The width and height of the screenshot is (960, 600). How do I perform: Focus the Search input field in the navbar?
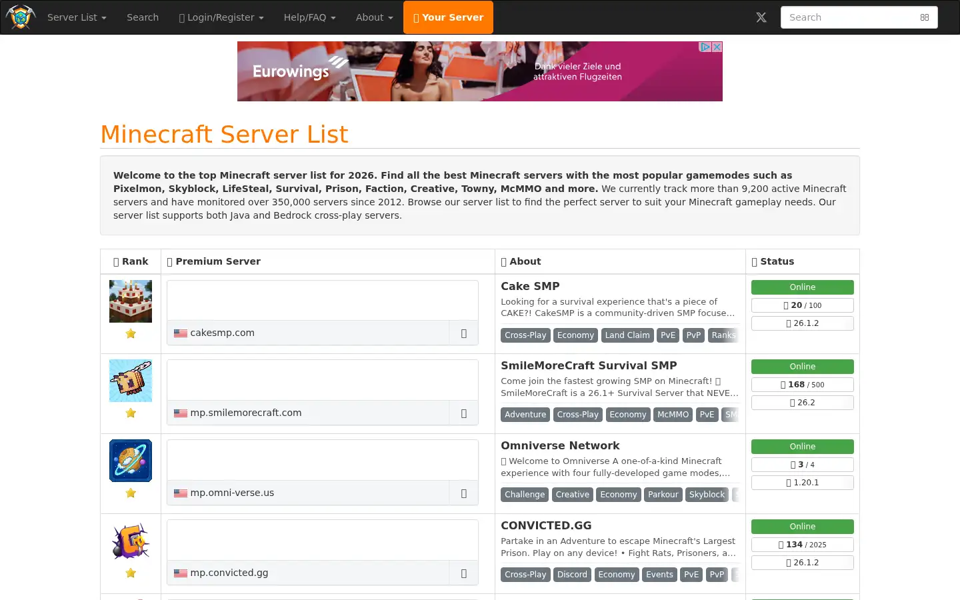[x=859, y=17]
